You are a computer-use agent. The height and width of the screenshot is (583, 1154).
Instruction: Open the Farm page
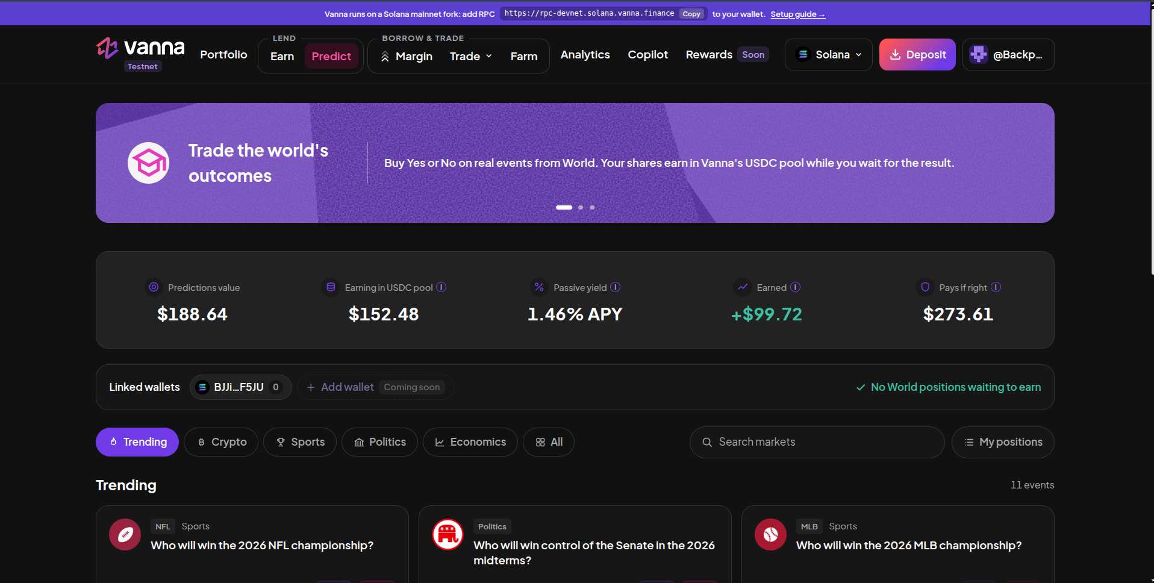(523, 56)
